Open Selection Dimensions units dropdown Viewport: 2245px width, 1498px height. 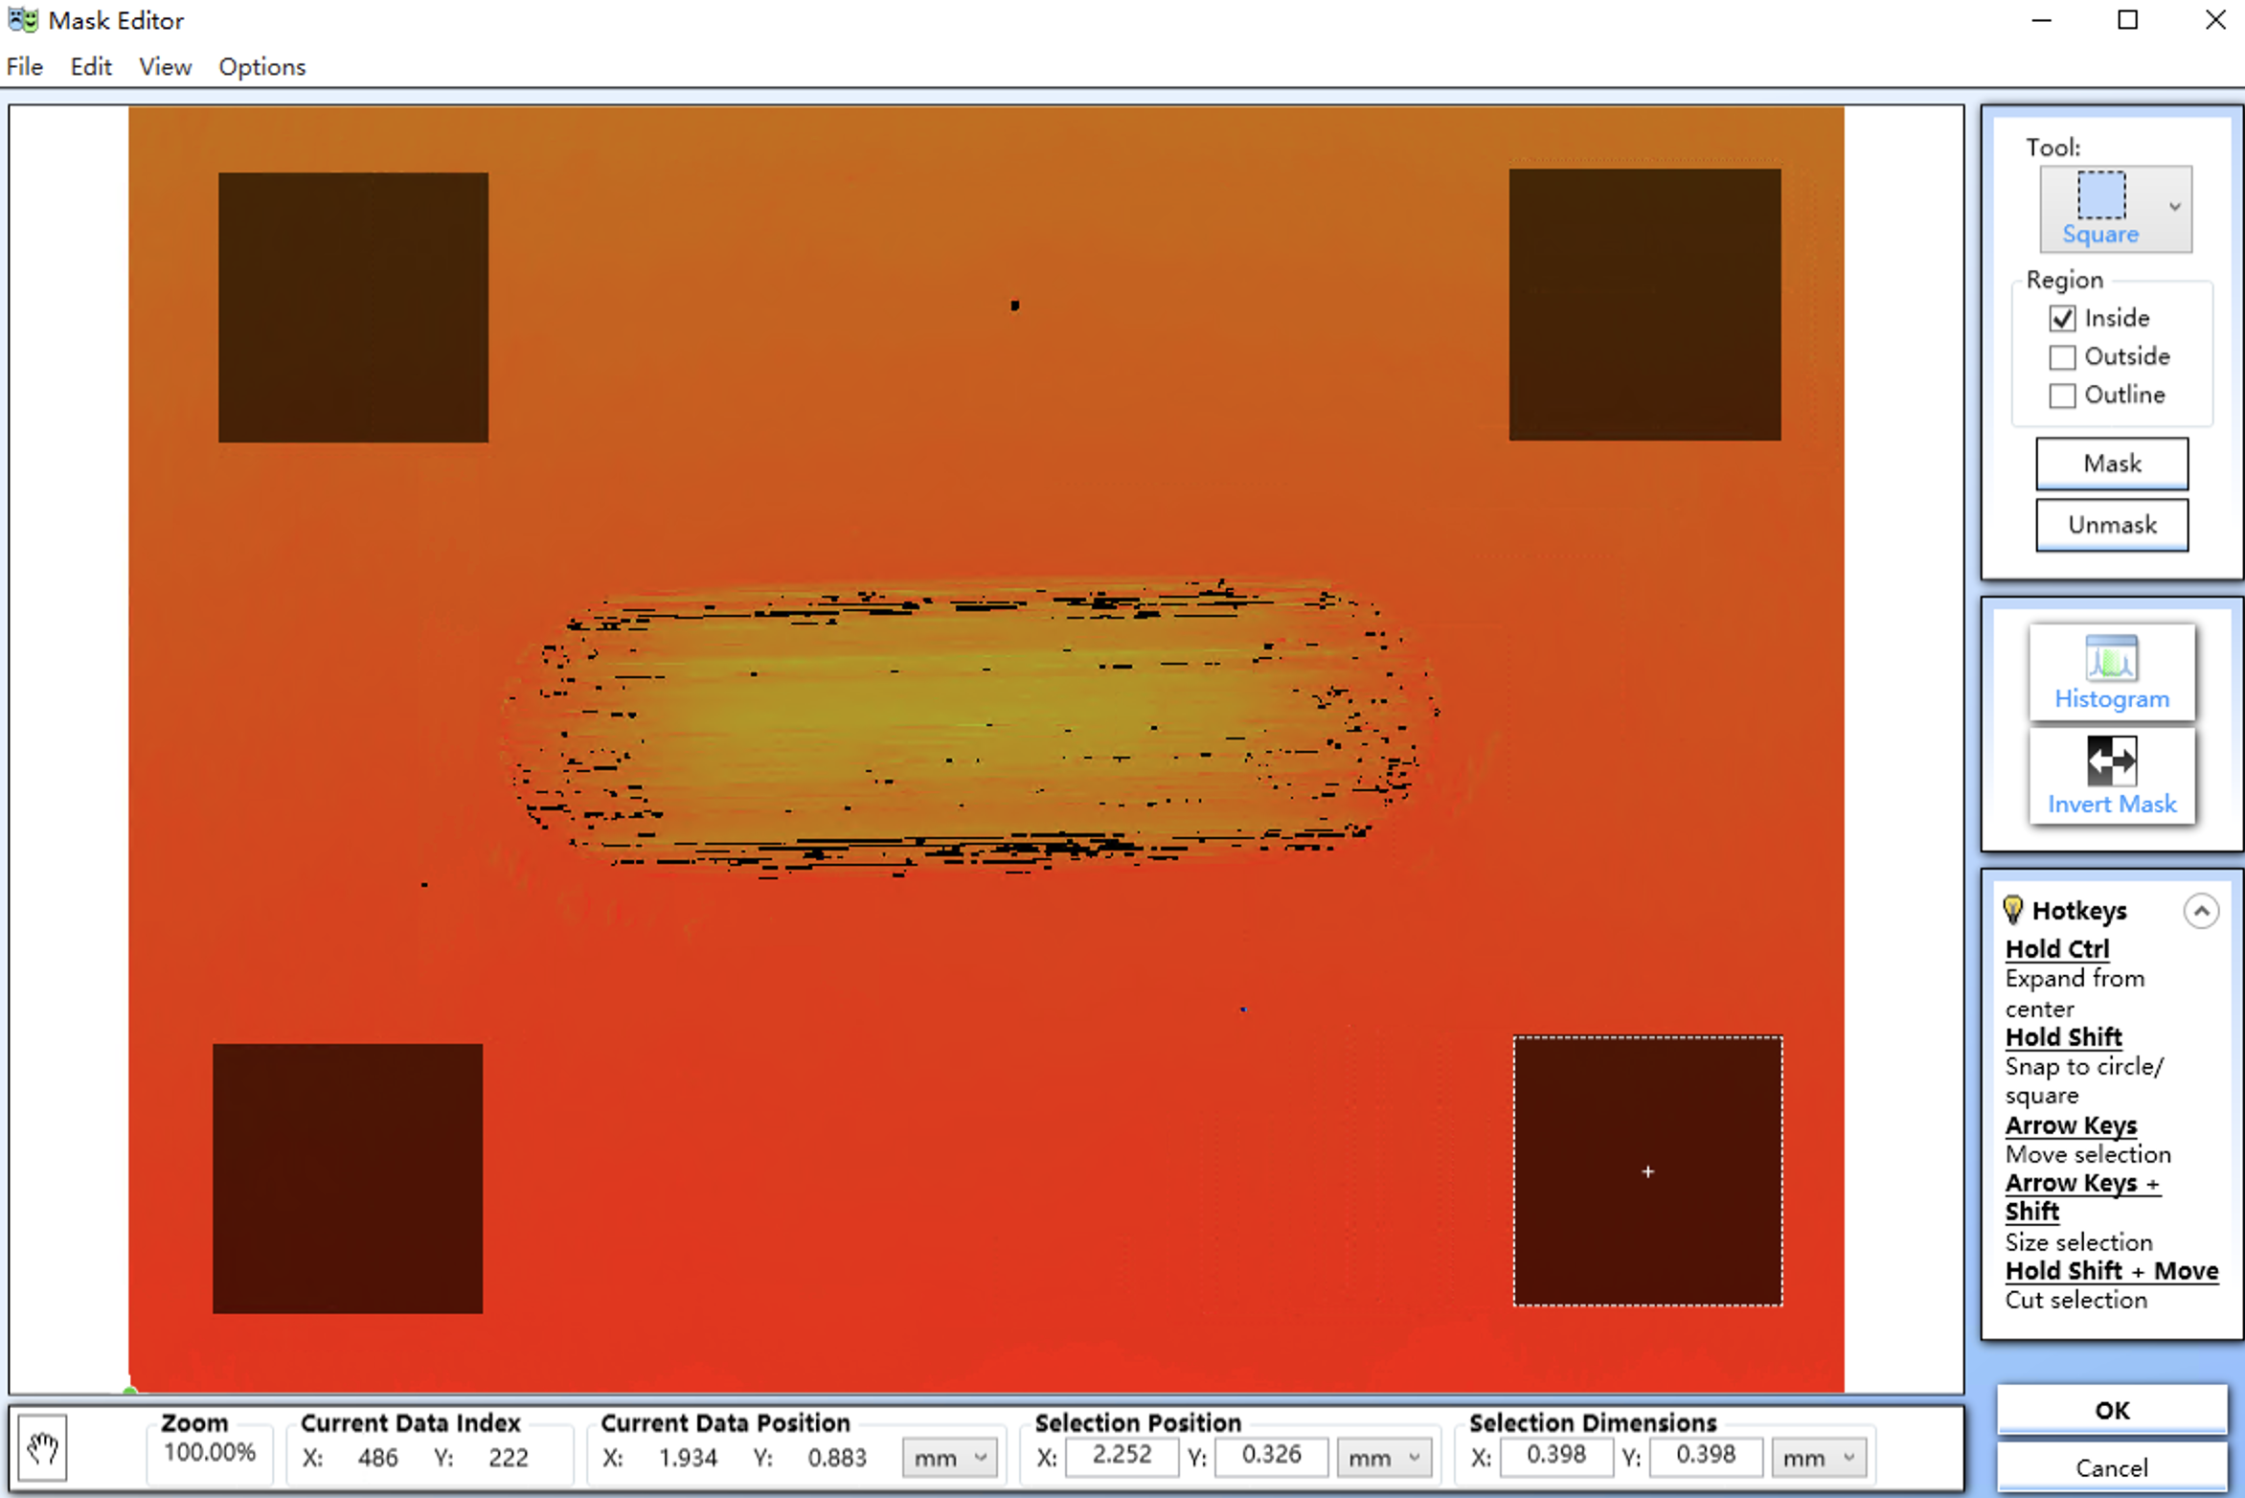click(1817, 1458)
